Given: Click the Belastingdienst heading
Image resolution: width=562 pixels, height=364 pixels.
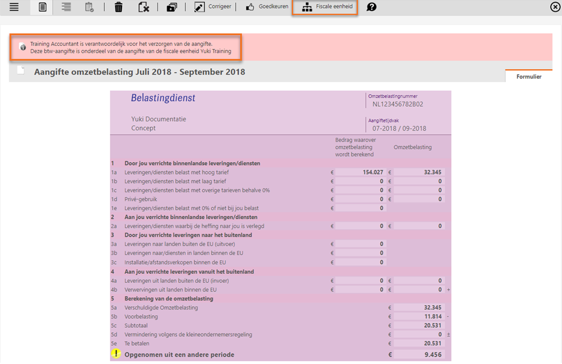Looking at the screenshot, I should (x=163, y=98).
